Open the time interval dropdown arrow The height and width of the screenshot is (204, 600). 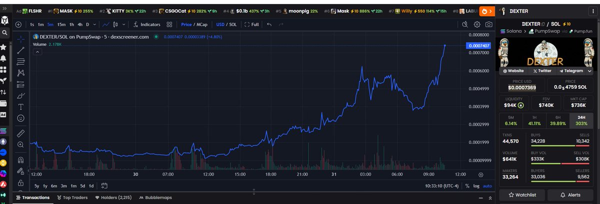coord(95,24)
